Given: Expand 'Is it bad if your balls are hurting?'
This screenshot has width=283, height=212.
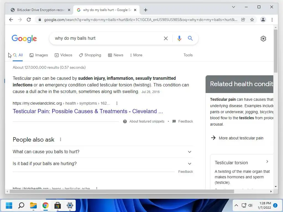Looking at the screenshot, I should [103, 164].
